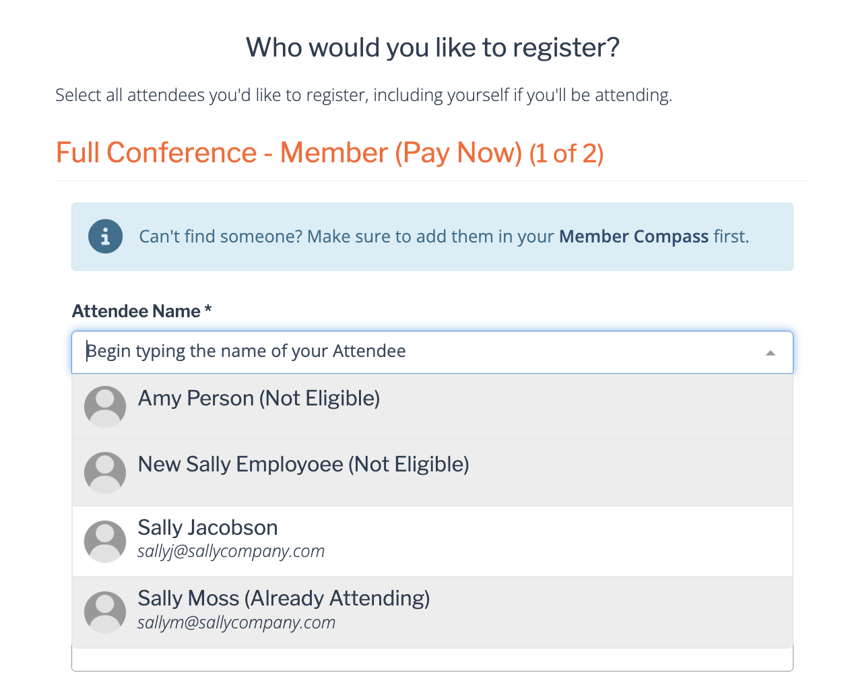Click New Sally Employoee's avatar icon

105,473
